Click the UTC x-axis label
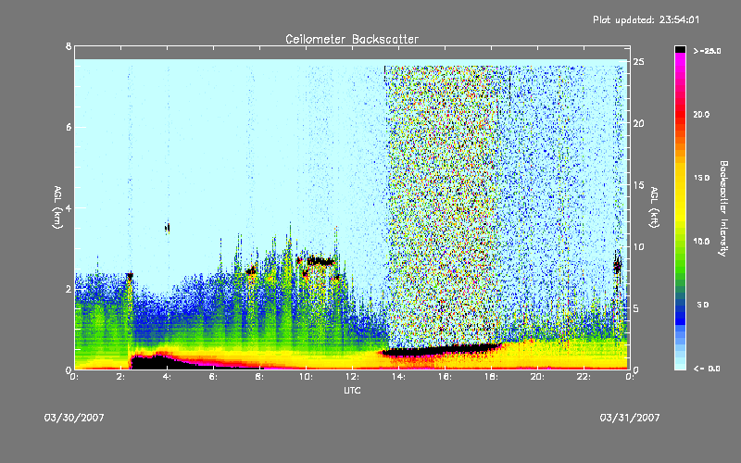741x463 pixels. (352, 390)
